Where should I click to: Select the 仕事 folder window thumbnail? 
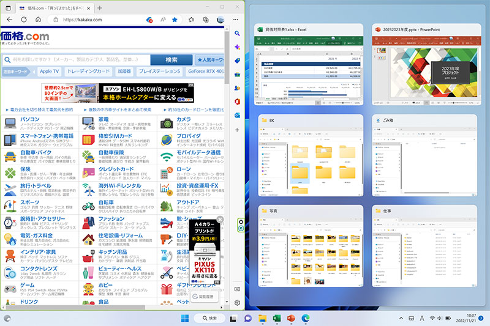424,246
